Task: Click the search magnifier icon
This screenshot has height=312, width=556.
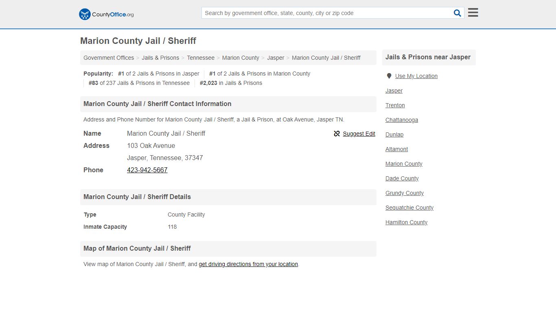Action: [457, 13]
